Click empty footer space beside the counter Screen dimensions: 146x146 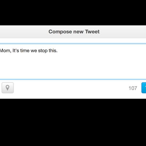pos(70,88)
